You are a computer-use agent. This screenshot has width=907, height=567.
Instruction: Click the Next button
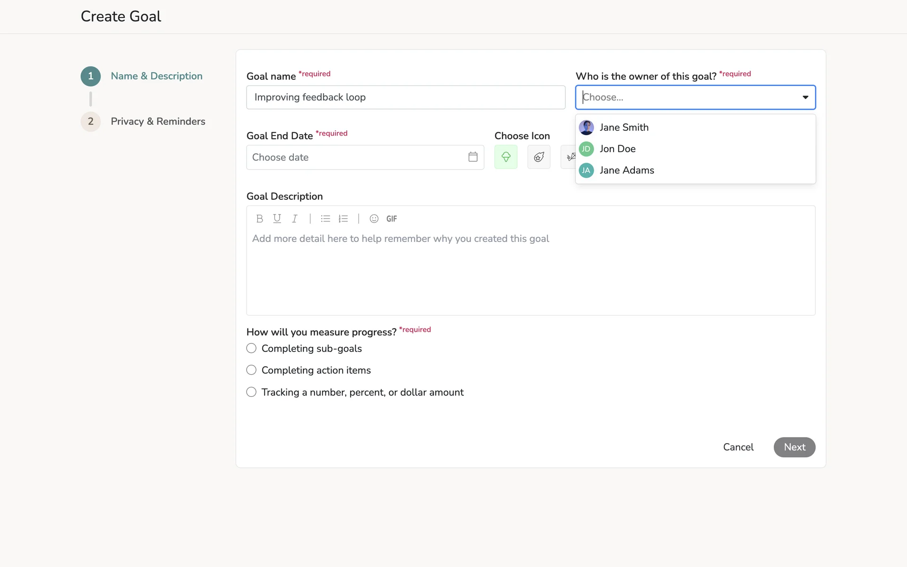click(794, 447)
